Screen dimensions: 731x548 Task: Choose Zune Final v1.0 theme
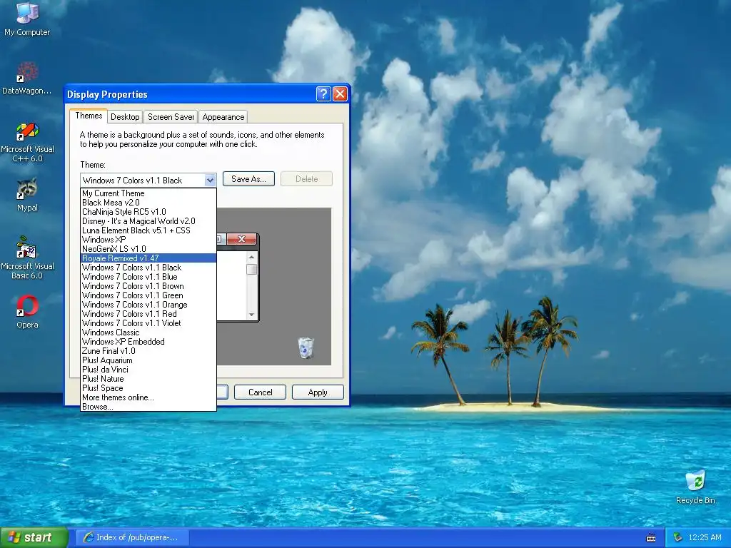(x=148, y=351)
